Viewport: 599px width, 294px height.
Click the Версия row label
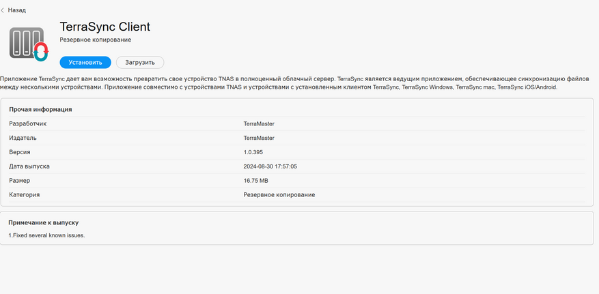20,152
